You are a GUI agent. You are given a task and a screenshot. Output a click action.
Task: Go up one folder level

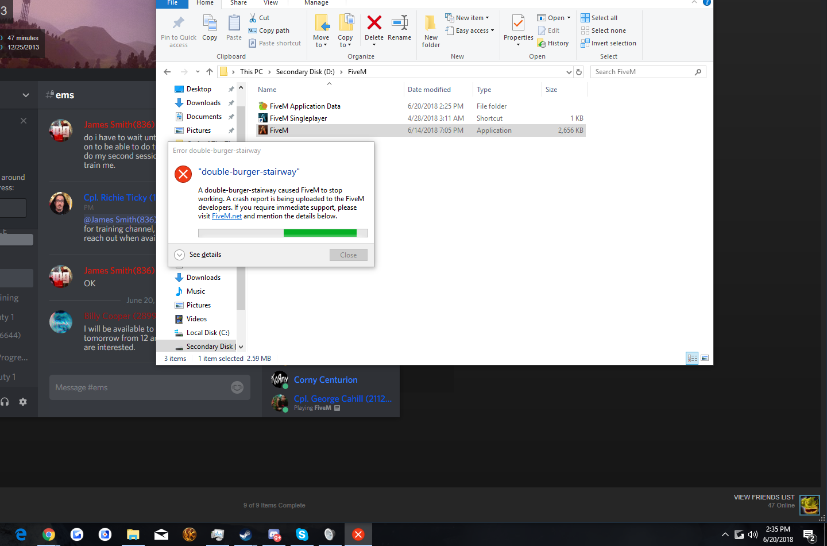point(210,72)
